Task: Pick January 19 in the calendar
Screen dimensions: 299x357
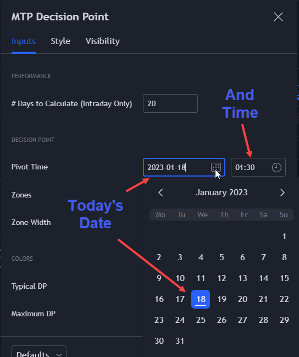Action: (222, 299)
